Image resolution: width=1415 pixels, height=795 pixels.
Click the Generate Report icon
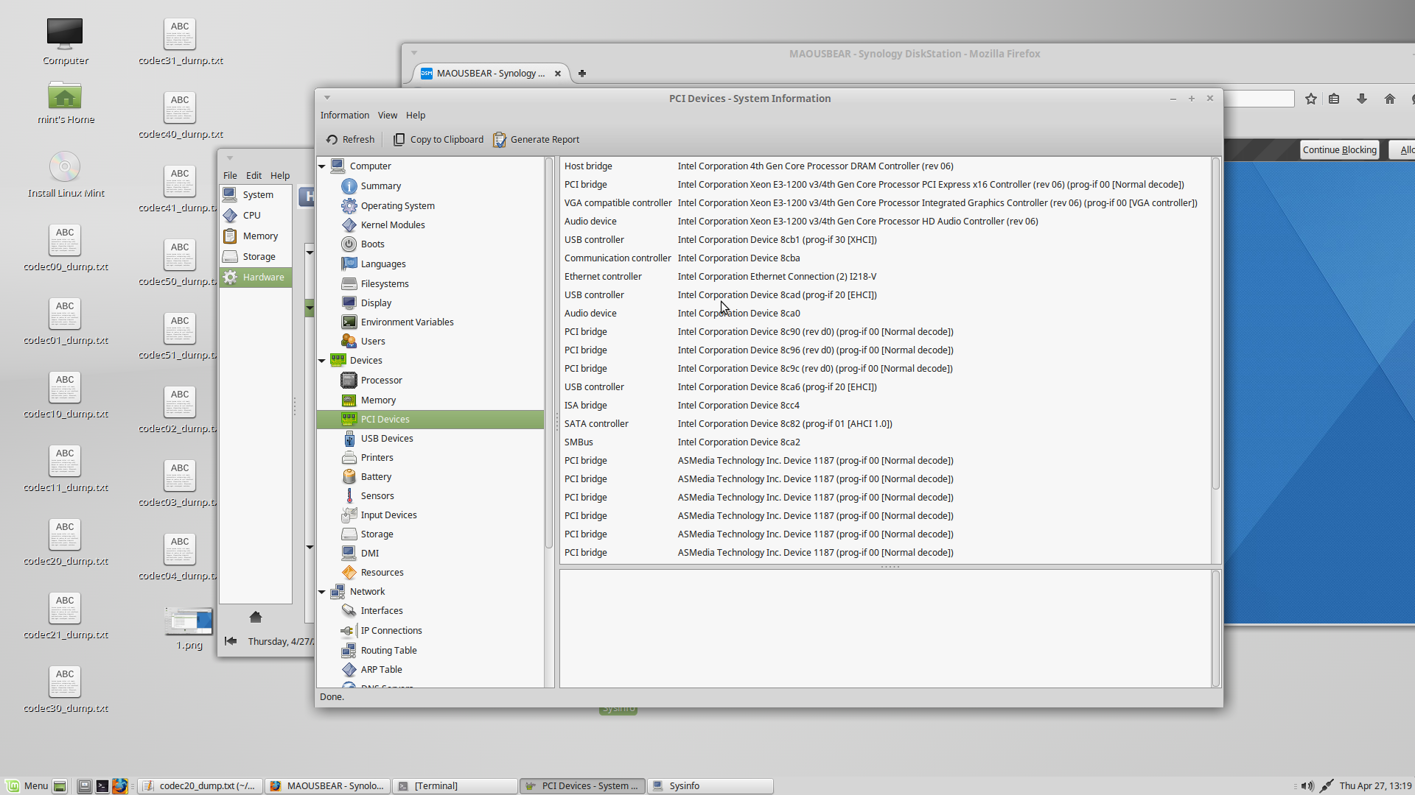pyautogui.click(x=500, y=140)
